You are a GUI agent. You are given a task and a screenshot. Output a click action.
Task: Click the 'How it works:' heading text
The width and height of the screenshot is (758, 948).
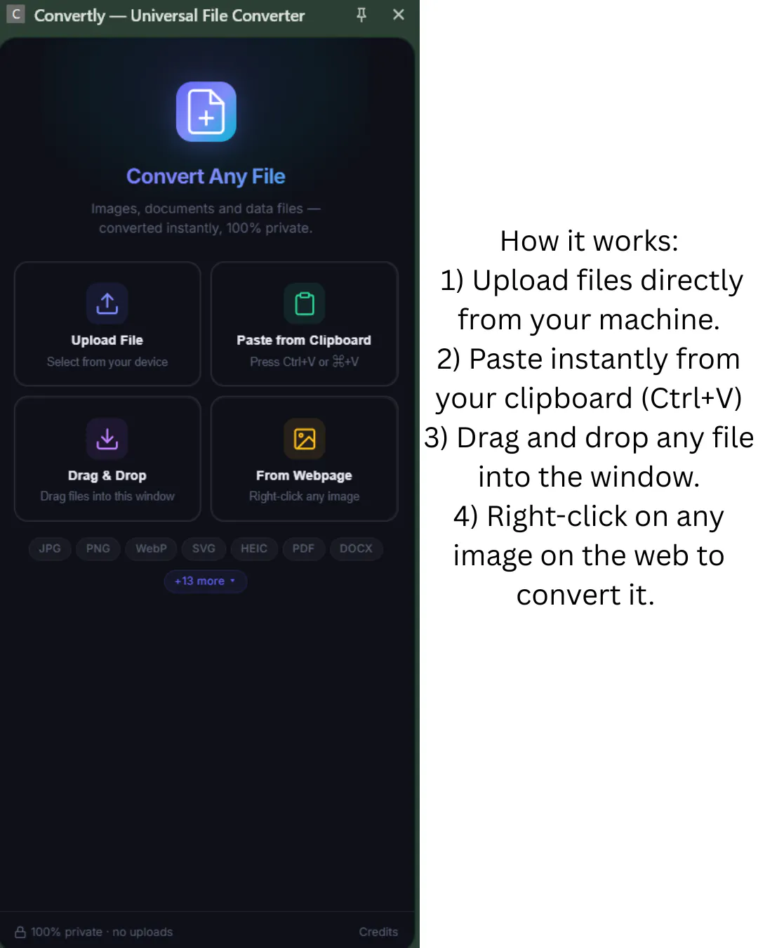point(589,241)
